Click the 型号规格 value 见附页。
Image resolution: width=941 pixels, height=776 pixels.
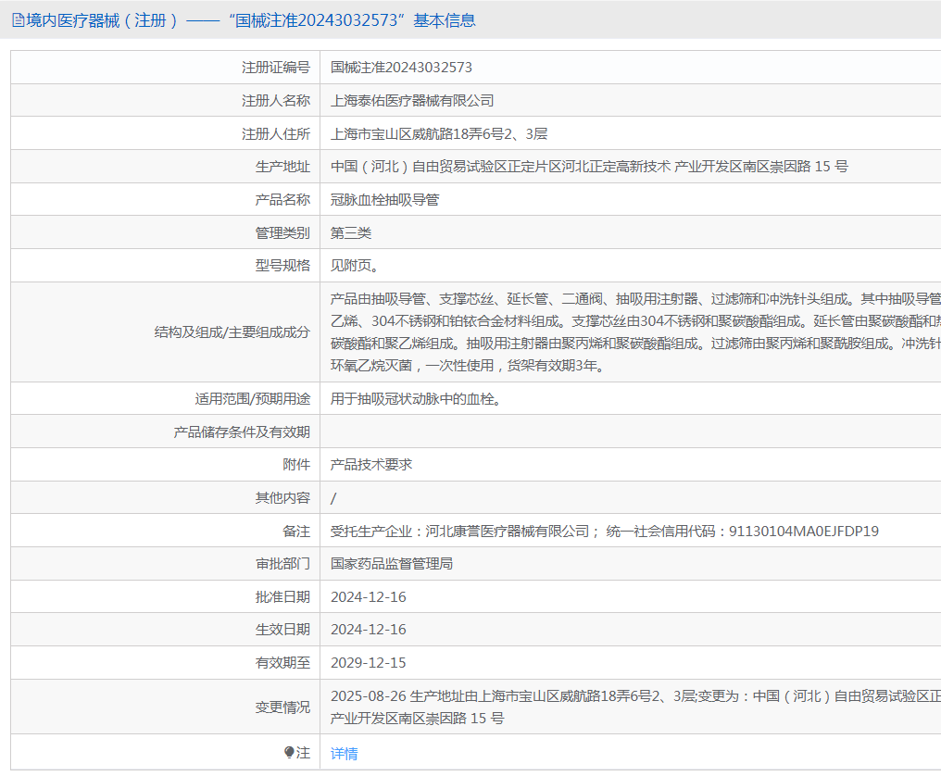click(356, 265)
